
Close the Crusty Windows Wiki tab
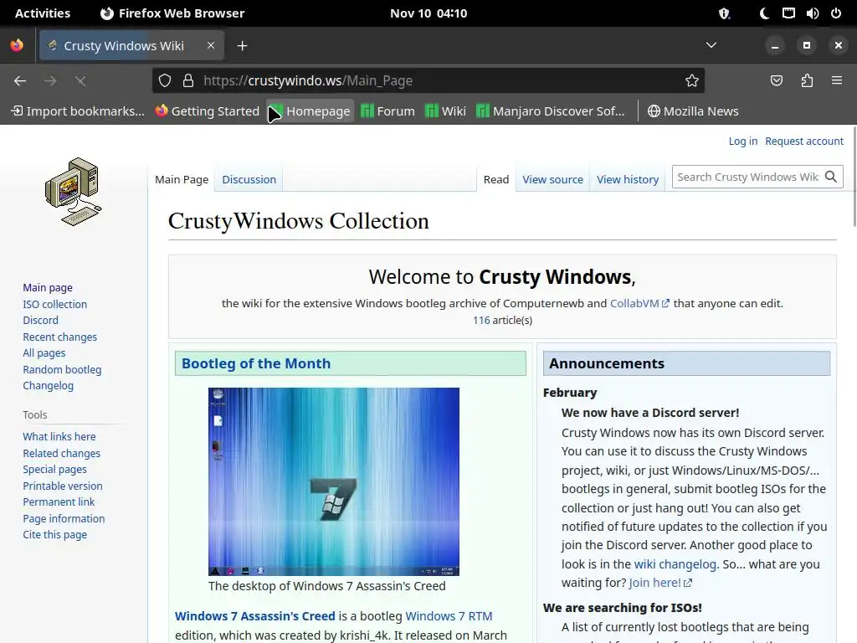pyautogui.click(x=211, y=45)
